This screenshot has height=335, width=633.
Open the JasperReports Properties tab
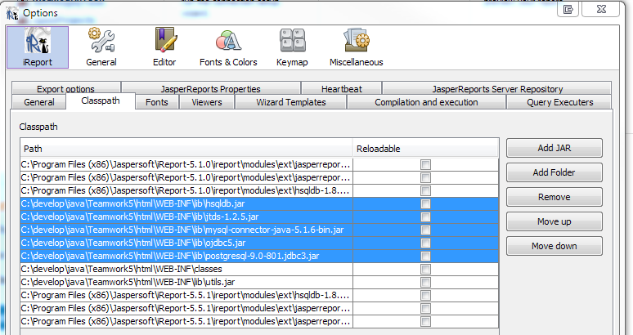[210, 89]
